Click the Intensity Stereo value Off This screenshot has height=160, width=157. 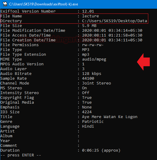(86, 93)
